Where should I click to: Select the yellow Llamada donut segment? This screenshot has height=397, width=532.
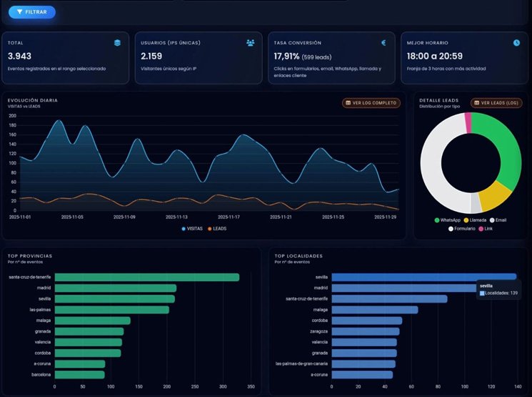coord(494,194)
